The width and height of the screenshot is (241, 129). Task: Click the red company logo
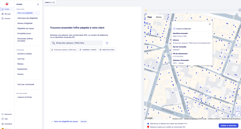point(7,4)
